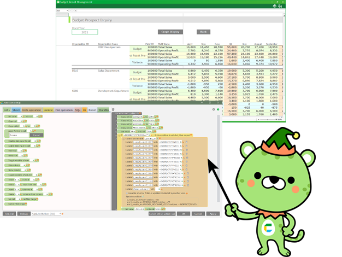Image resolution: width=342 pixels, height=257 pixels.
Task: Add Enable data input to cell block
Action: (x=22, y=146)
